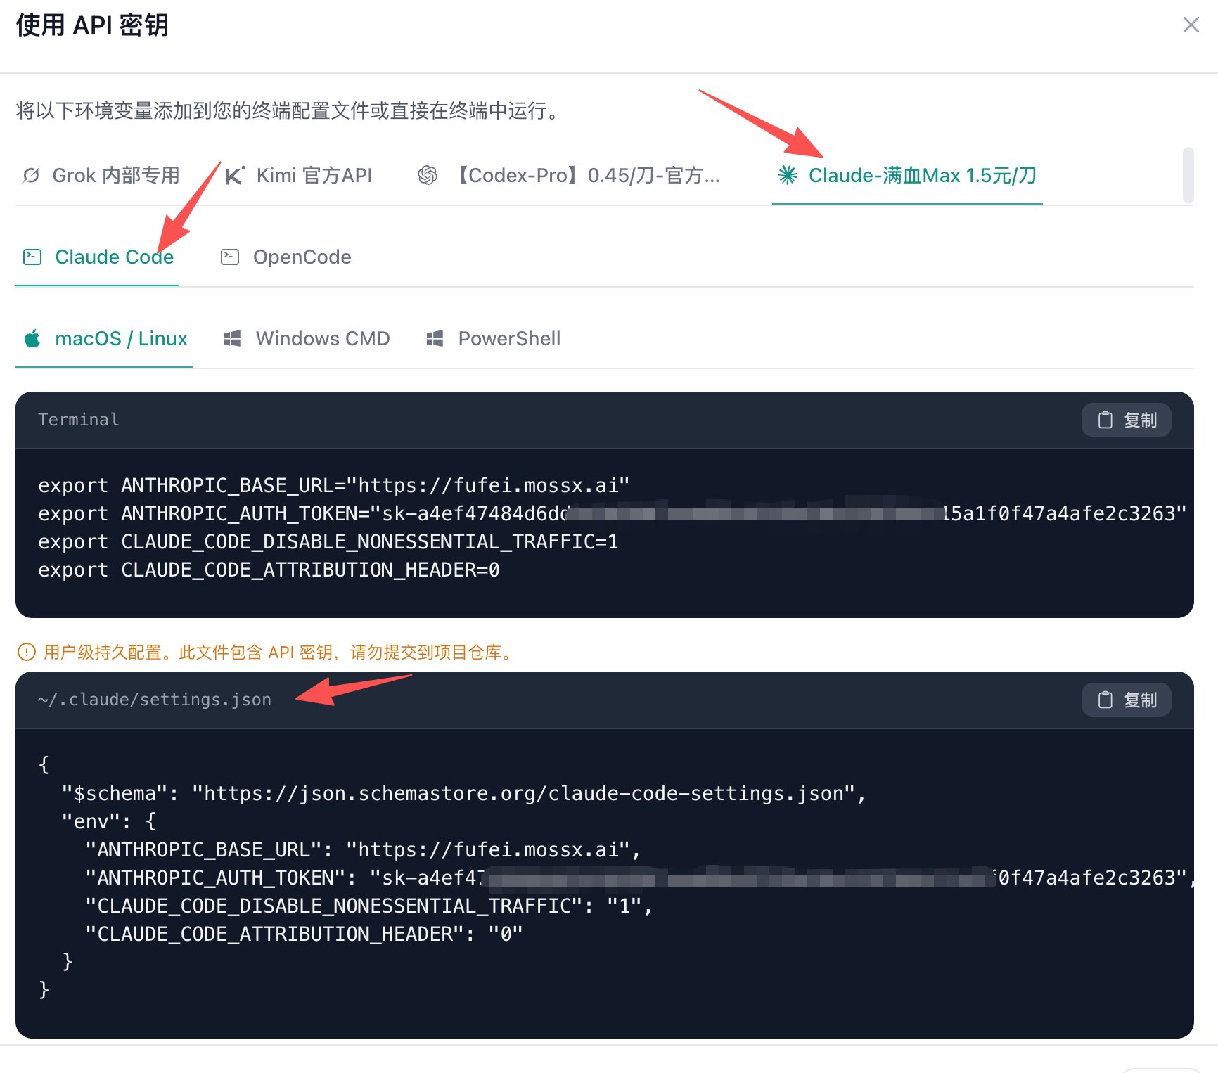Select the macOS / Linux tab

(105, 339)
